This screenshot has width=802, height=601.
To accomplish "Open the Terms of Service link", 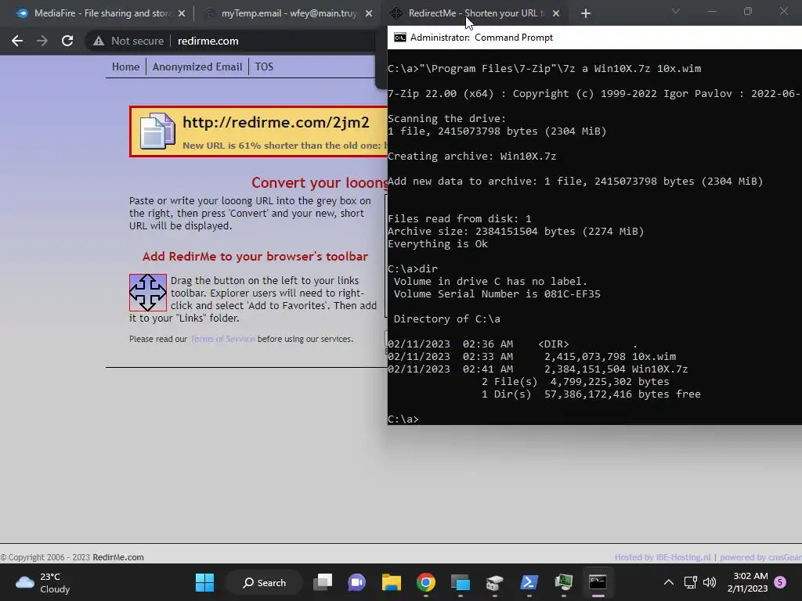I will (x=222, y=339).
